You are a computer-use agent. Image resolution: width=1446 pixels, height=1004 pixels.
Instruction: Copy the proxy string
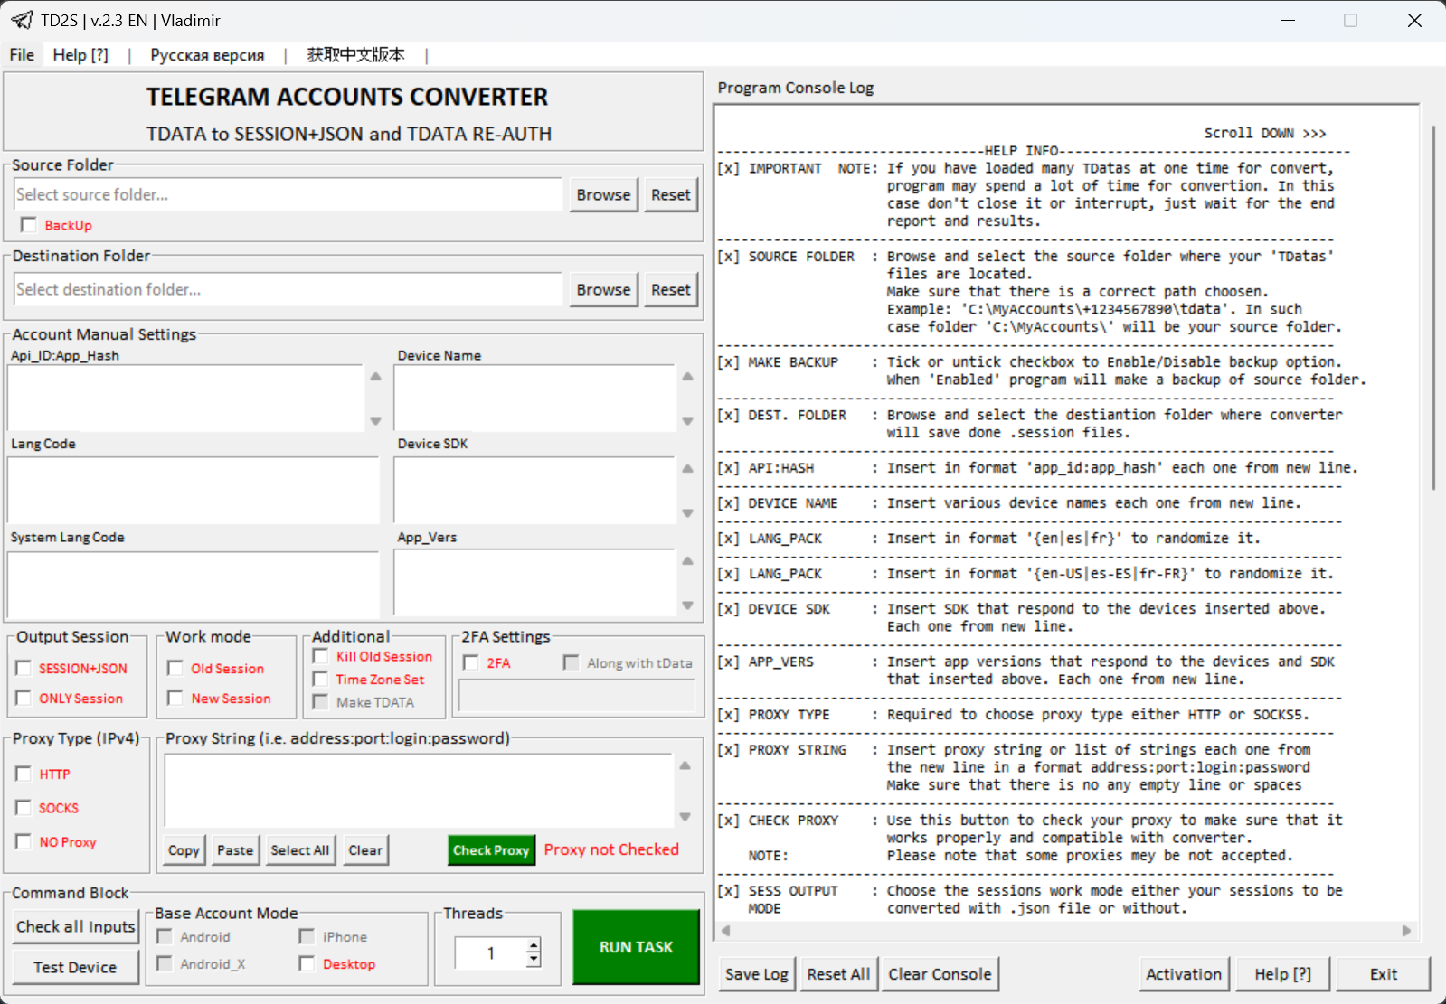tap(184, 850)
